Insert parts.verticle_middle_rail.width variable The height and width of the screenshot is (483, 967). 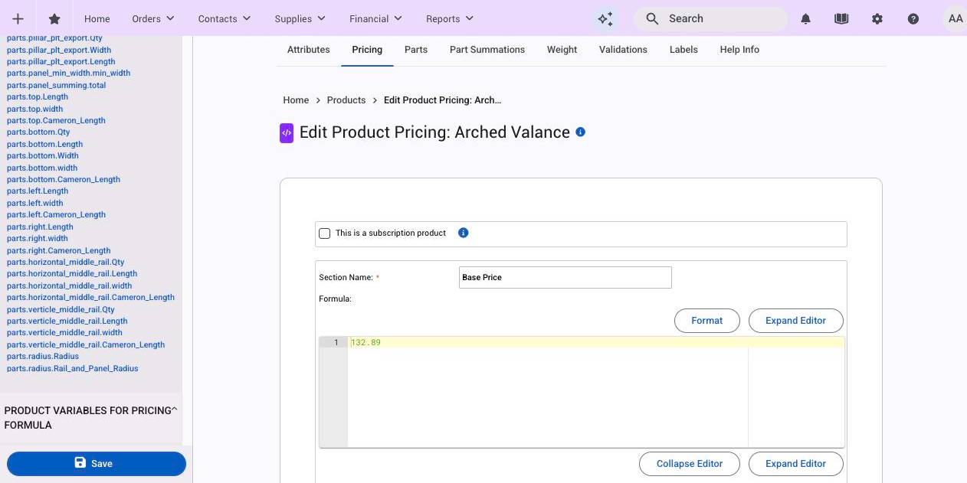(65, 333)
